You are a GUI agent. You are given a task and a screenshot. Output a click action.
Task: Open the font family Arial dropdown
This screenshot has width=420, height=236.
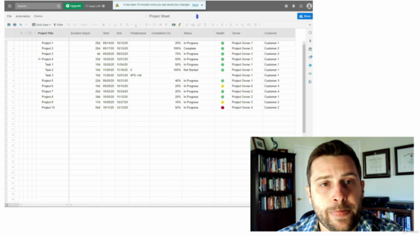tap(85, 25)
